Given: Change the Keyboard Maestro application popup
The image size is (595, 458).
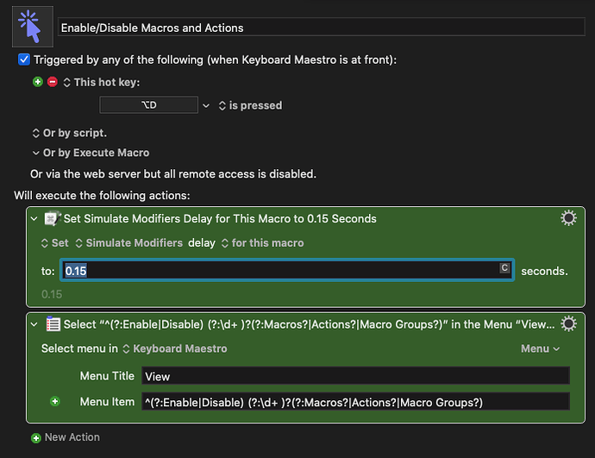Looking at the screenshot, I should click(175, 348).
